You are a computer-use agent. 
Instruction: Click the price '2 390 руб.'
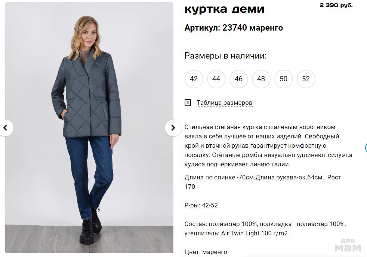[336, 5]
